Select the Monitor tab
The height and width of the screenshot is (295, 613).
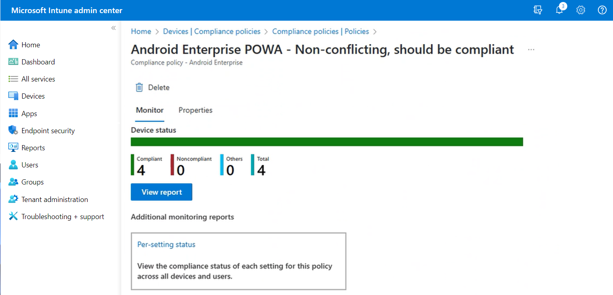149,110
